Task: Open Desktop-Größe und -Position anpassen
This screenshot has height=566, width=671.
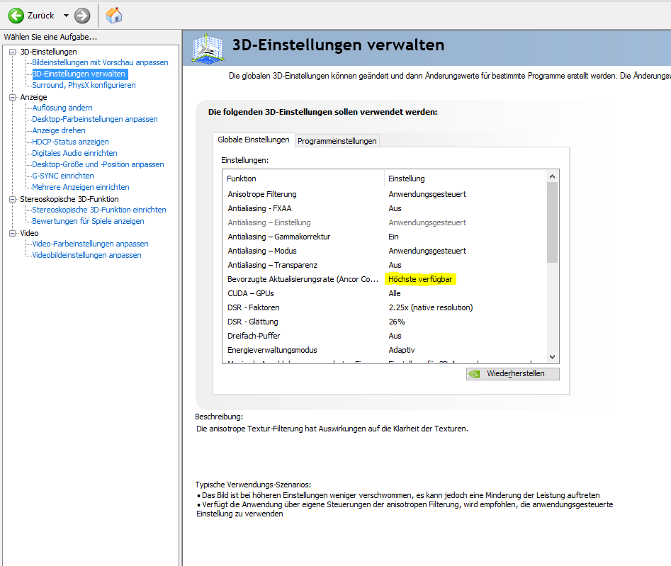Action: click(x=98, y=164)
